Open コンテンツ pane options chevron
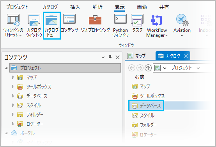This screenshot has width=216, height=147. coord(103,57)
